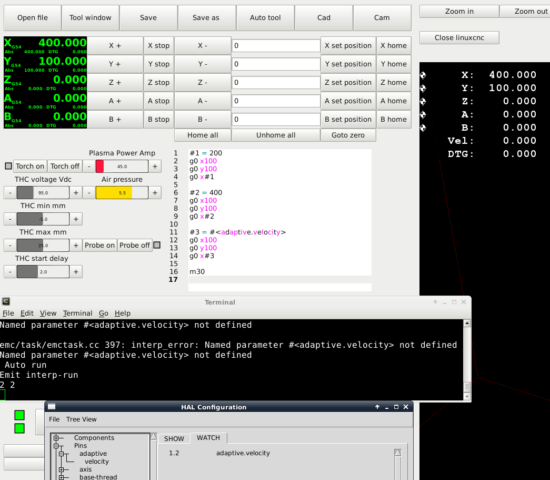Open the Cad module
The height and width of the screenshot is (480, 550).
pyautogui.click(x=324, y=17)
